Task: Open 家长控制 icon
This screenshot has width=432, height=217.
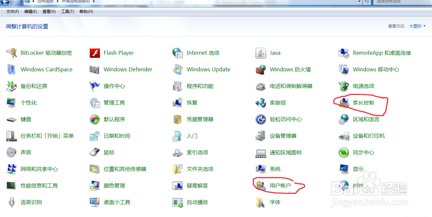Action: coord(344,103)
